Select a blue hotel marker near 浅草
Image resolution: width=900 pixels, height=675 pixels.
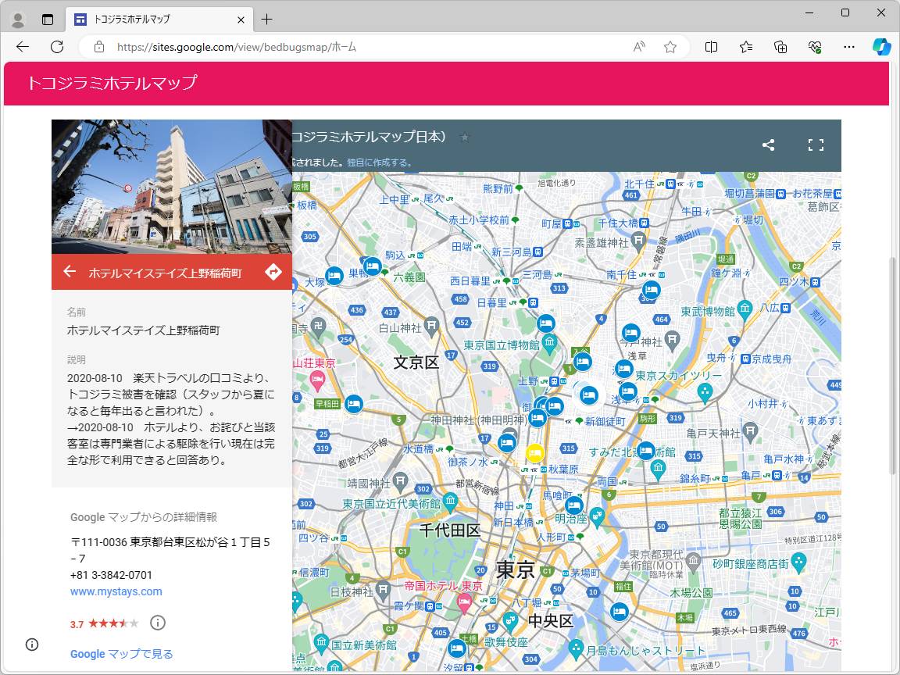point(623,369)
